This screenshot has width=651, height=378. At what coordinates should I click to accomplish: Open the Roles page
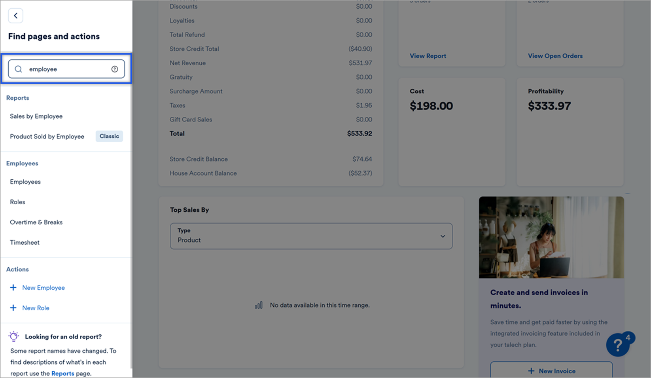17,202
